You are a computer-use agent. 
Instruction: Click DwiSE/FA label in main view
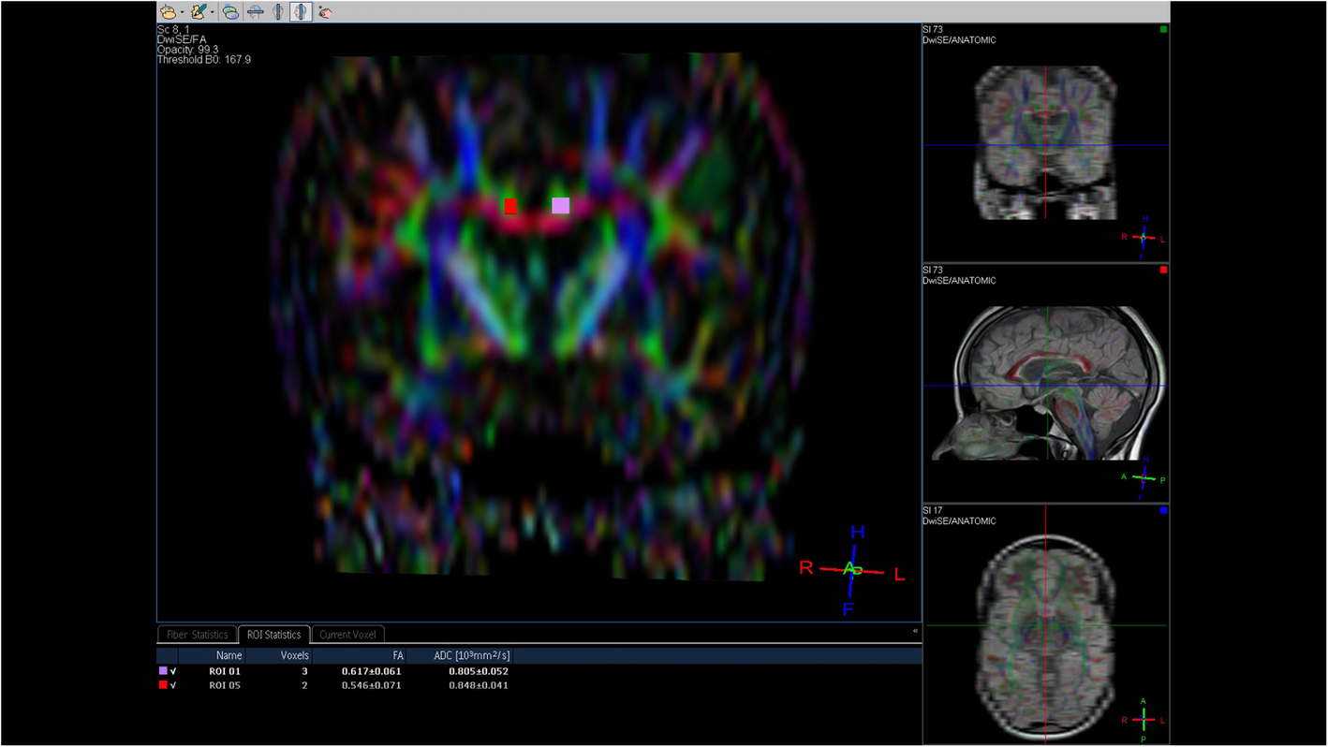point(181,39)
